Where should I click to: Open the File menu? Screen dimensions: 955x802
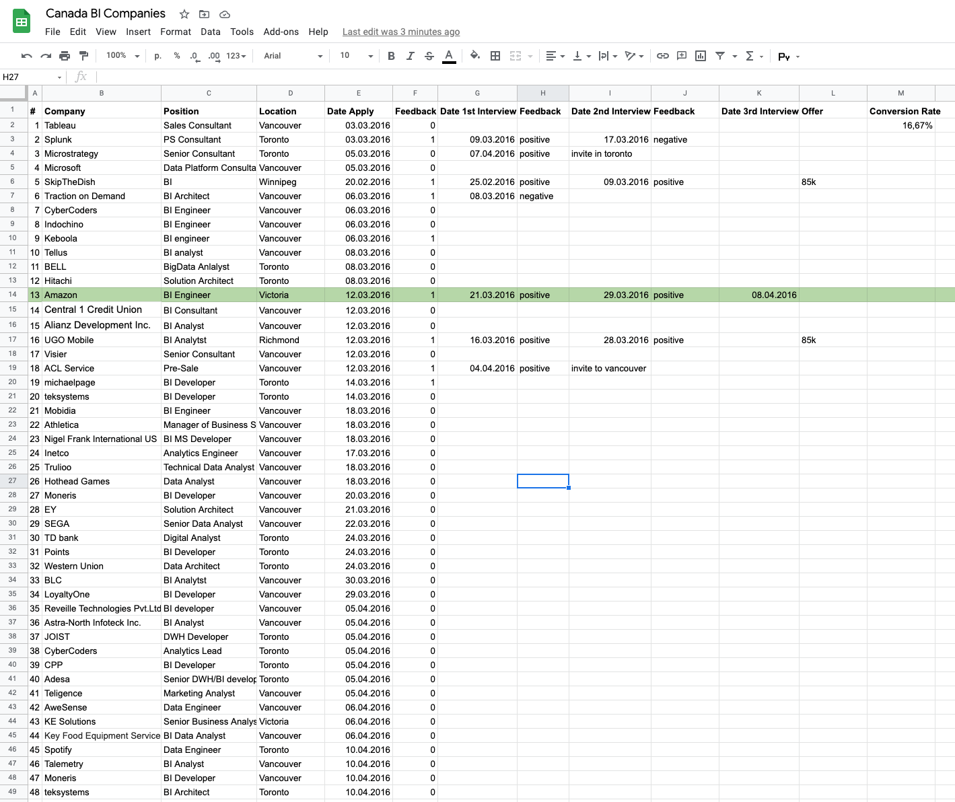[x=52, y=32]
